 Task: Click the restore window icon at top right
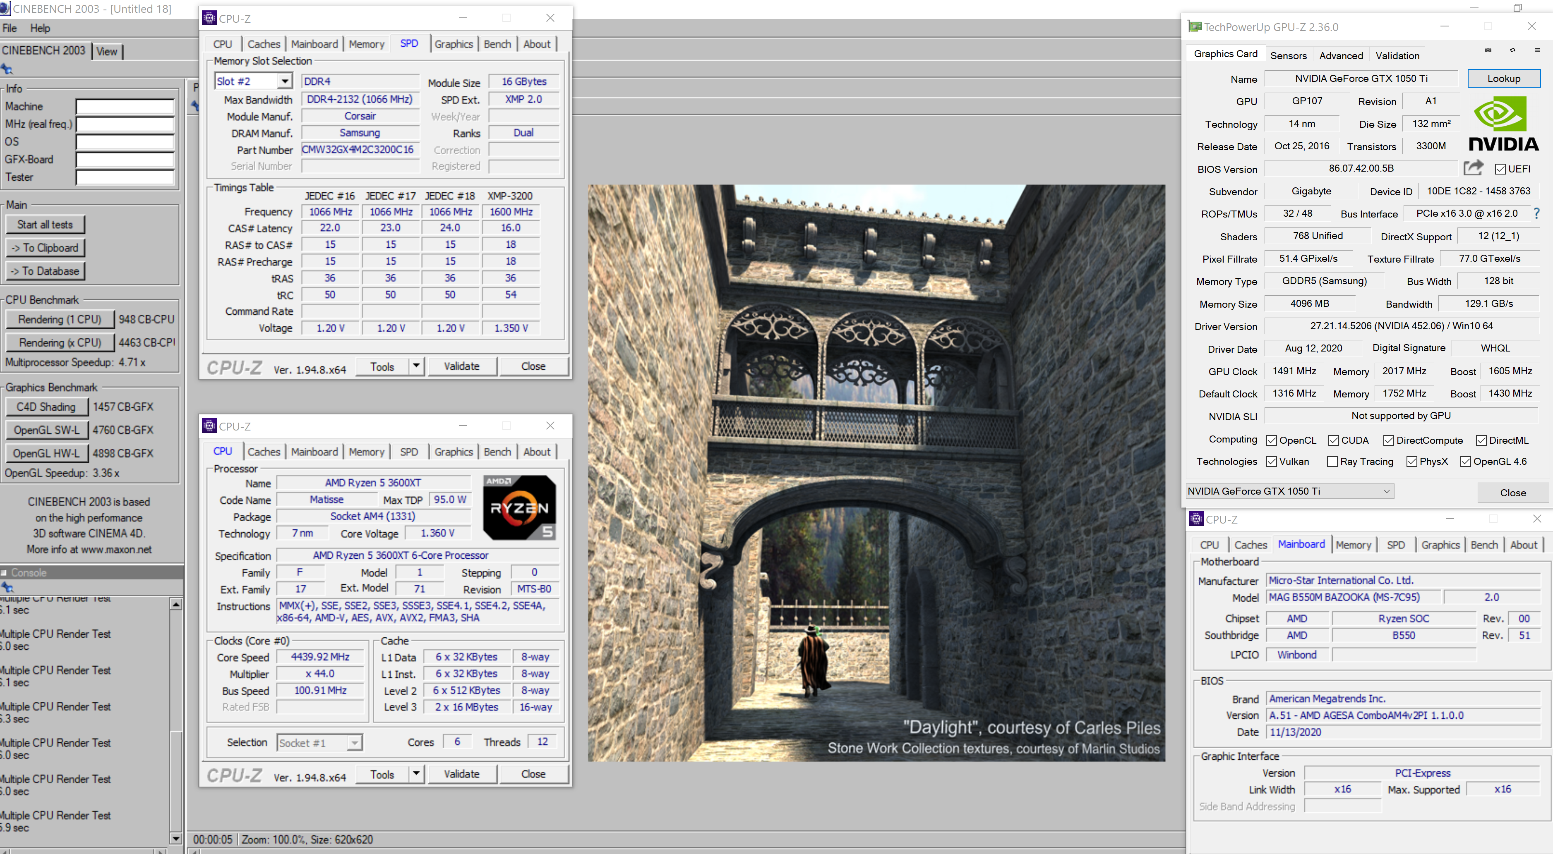(x=1517, y=8)
